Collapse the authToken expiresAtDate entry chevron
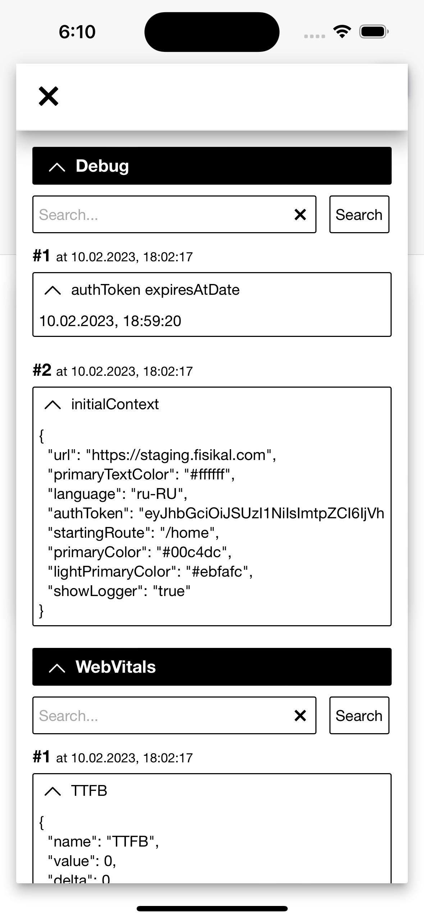The width and height of the screenshot is (424, 920). 53,290
